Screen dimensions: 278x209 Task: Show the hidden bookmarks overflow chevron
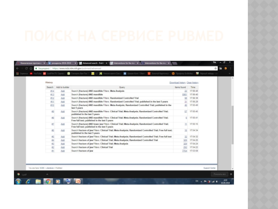pyautogui.click(x=230, y=73)
